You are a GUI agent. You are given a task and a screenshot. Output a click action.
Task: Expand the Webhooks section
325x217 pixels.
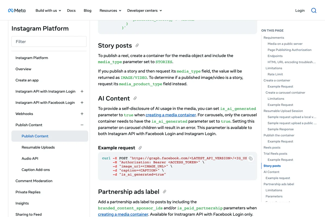[82, 114]
